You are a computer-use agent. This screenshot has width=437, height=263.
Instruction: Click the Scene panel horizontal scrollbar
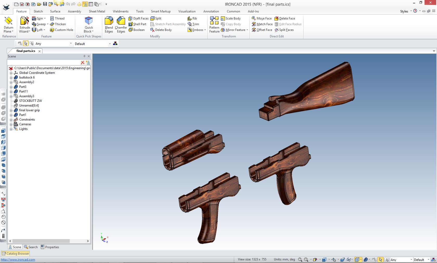point(41,241)
